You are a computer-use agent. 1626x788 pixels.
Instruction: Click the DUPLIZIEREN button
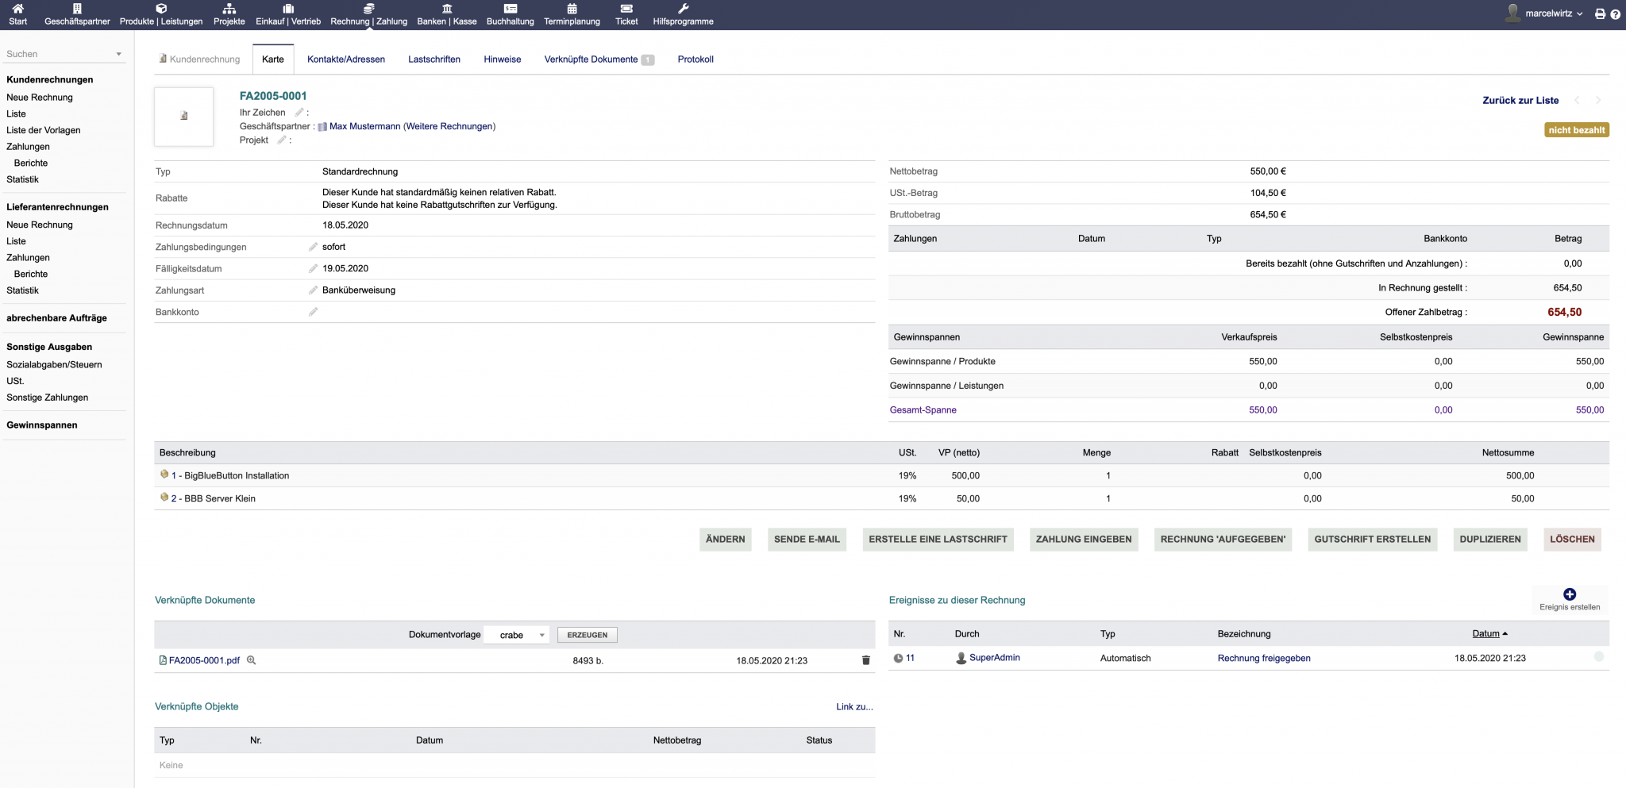point(1490,539)
